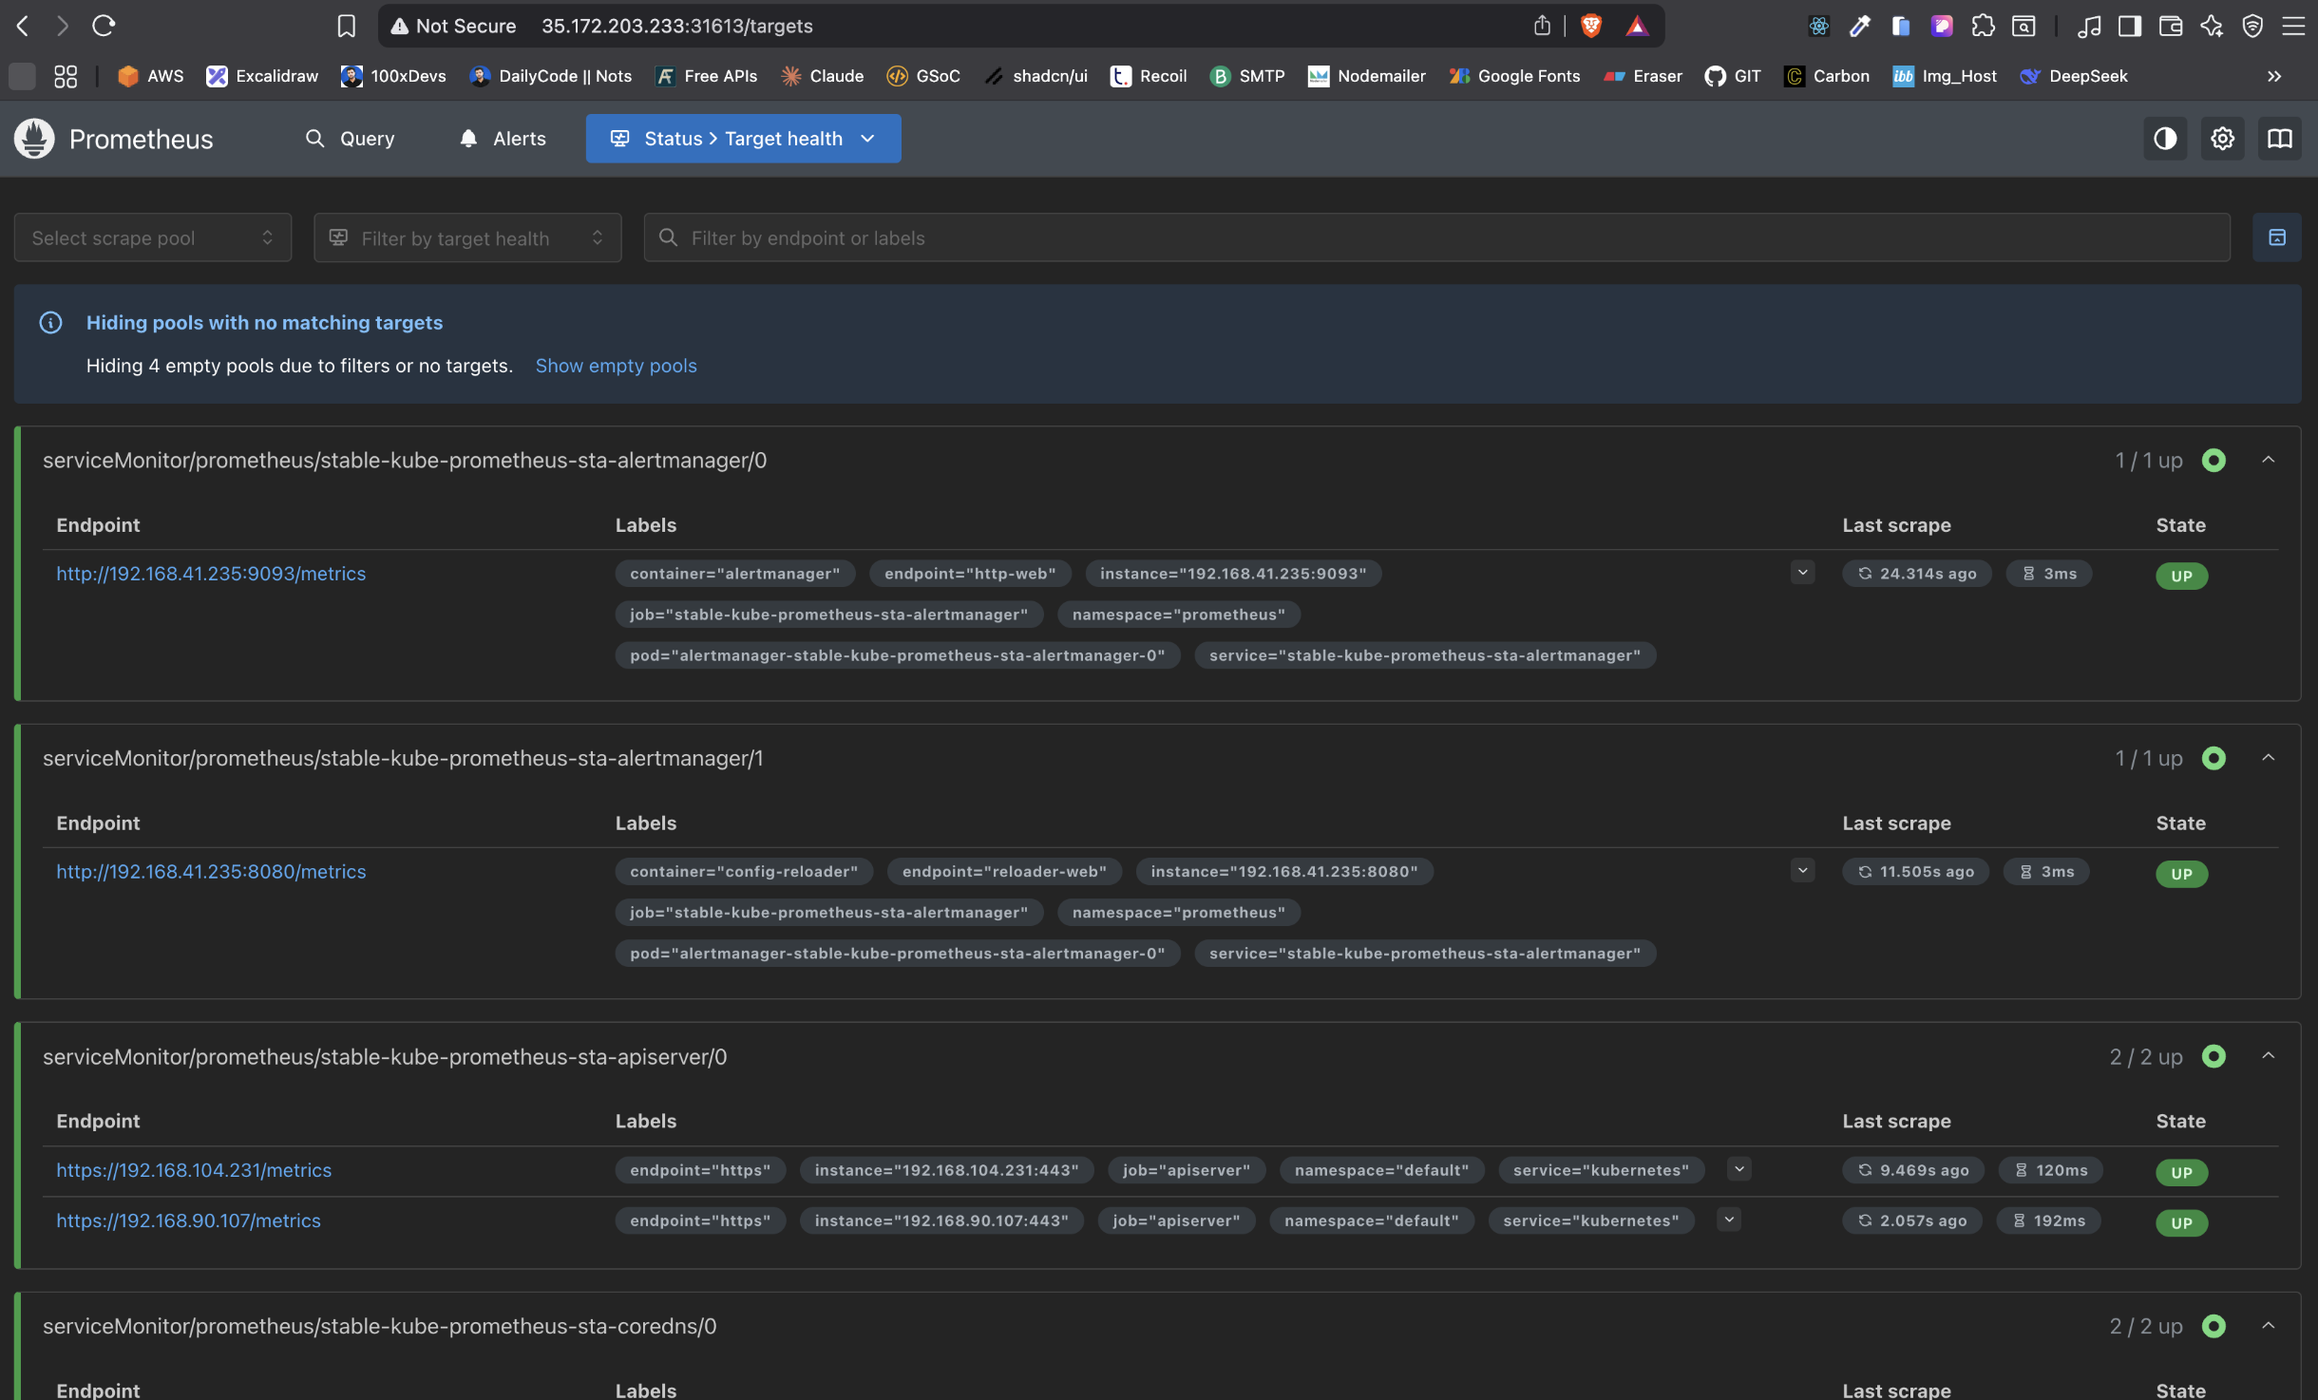
Task: Toggle the light/dark theme icon
Action: coord(2165,139)
